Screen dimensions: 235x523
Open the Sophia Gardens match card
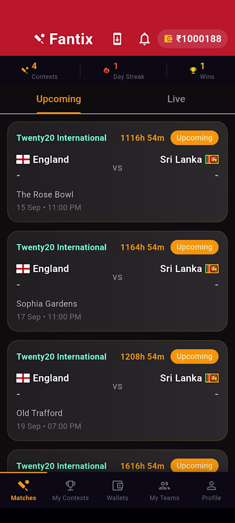coord(118,281)
